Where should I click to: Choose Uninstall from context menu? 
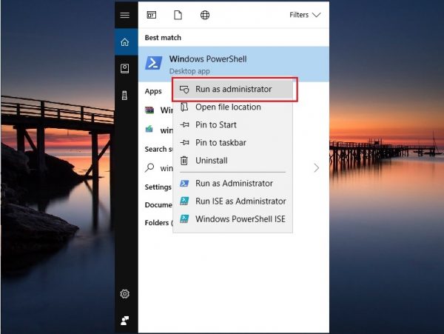pos(233,161)
